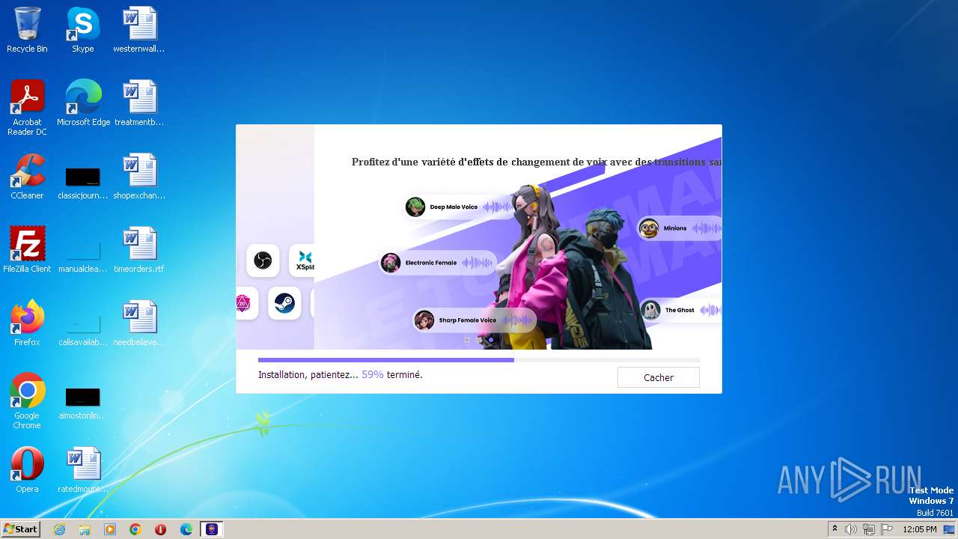Open the Opera desktop shortcut

[x=27, y=470]
